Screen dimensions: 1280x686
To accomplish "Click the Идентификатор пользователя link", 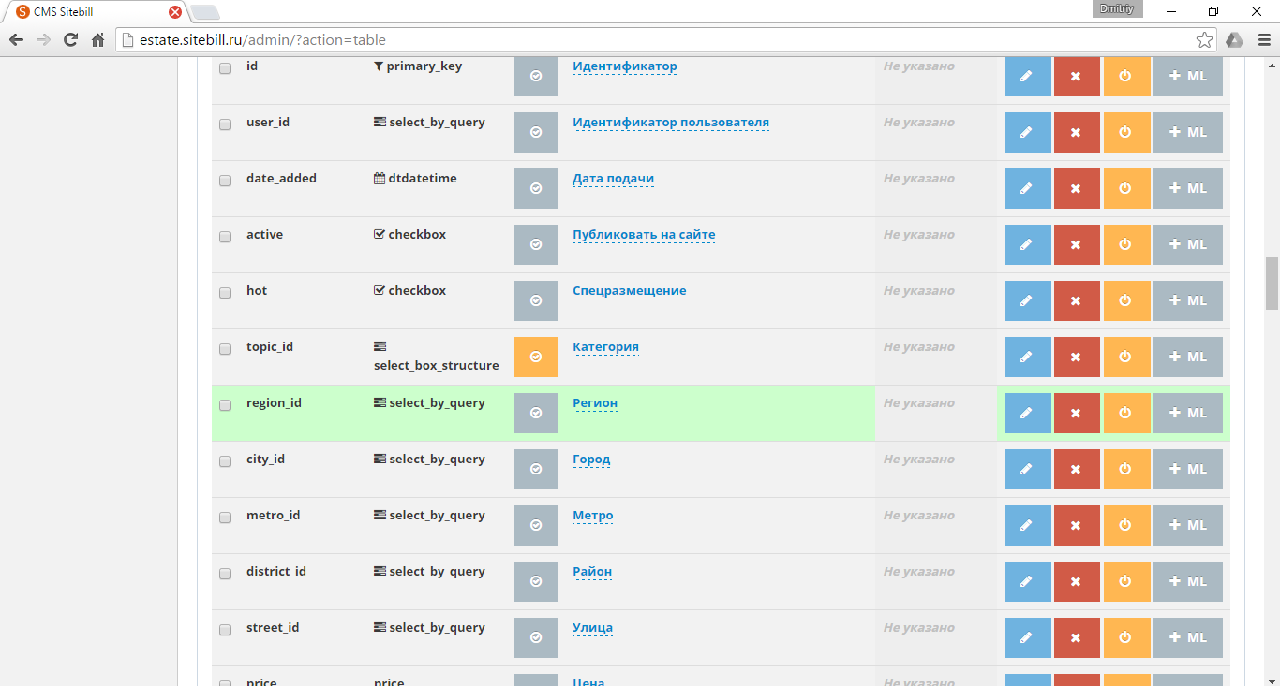I will (x=671, y=123).
